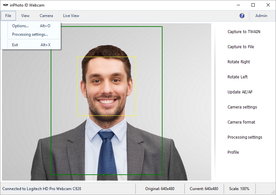Click Capture to File
This screenshot has width=276, height=195.
[241, 47]
